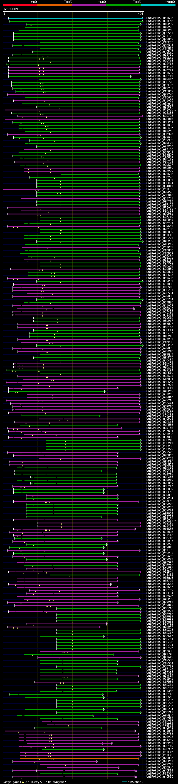This screenshot has width=178, height=784.
Task: Select label UniRef100_C5Y2I6
Action: point(159,416)
